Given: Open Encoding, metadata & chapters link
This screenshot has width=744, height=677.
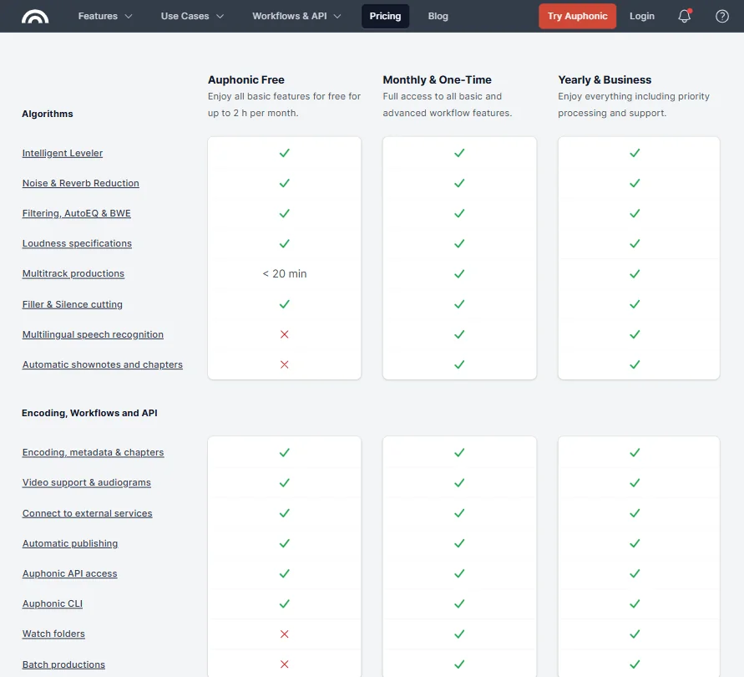Looking at the screenshot, I should pyautogui.click(x=93, y=452).
